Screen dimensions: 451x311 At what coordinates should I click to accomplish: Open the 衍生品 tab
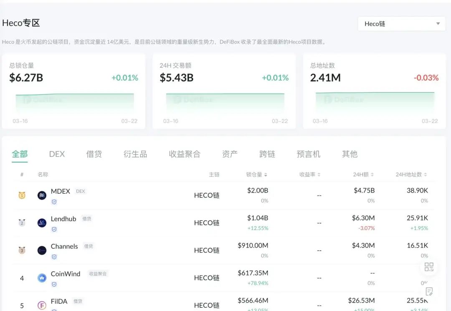(x=135, y=154)
